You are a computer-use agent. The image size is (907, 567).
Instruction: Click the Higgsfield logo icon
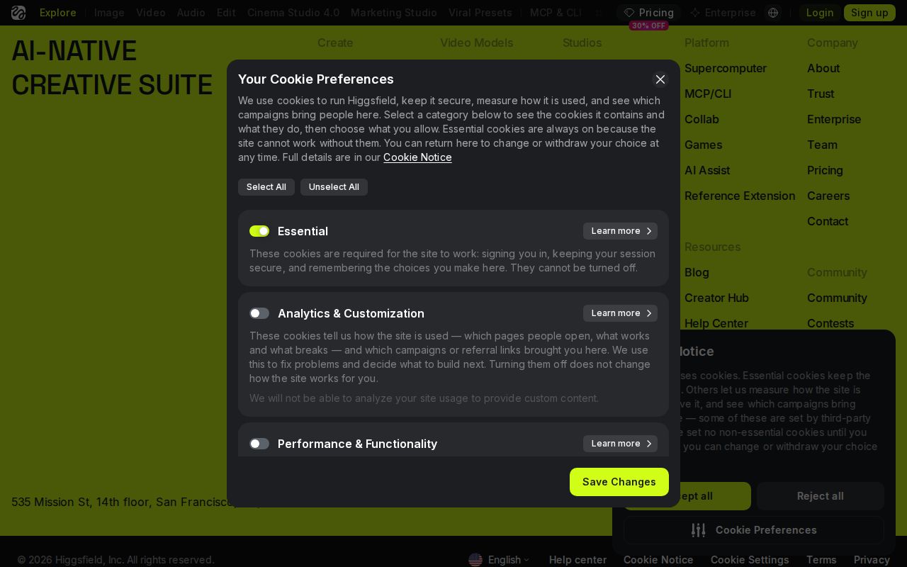pyautogui.click(x=18, y=13)
